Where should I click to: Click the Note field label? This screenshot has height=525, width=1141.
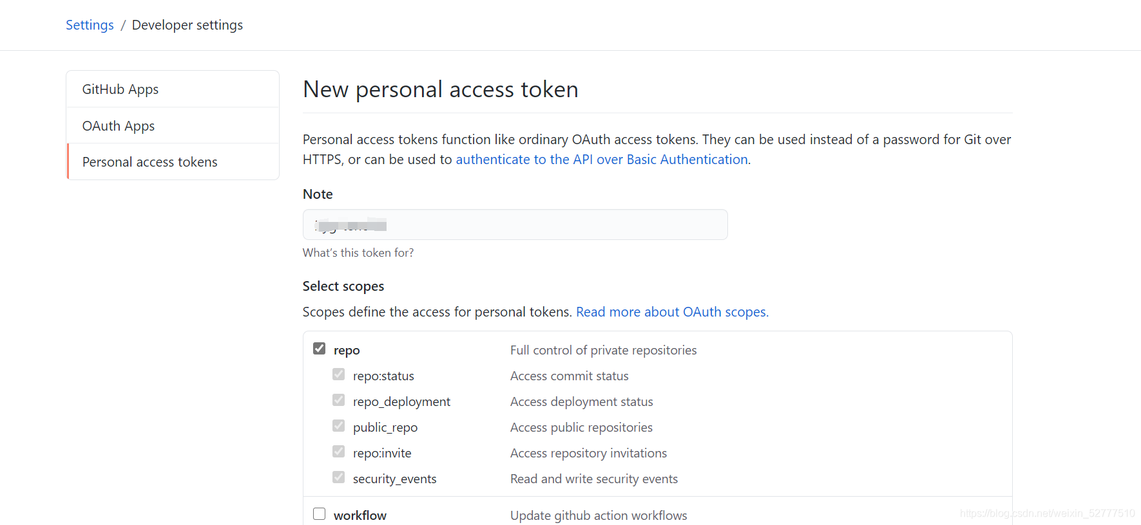[x=318, y=194]
